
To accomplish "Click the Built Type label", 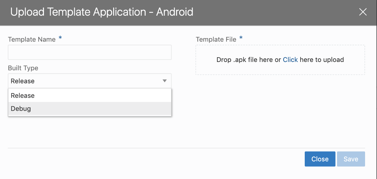I will [23, 68].
